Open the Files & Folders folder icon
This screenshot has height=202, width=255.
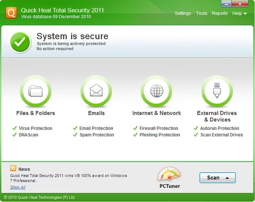coord(36,91)
